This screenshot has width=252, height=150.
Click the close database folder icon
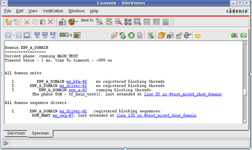[17, 22]
